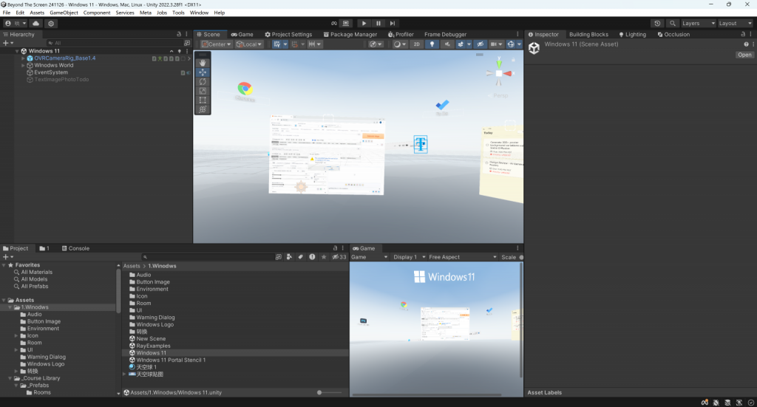Search by import log type icon
Viewport: 757px width, 407px height.
pyautogui.click(x=312, y=257)
